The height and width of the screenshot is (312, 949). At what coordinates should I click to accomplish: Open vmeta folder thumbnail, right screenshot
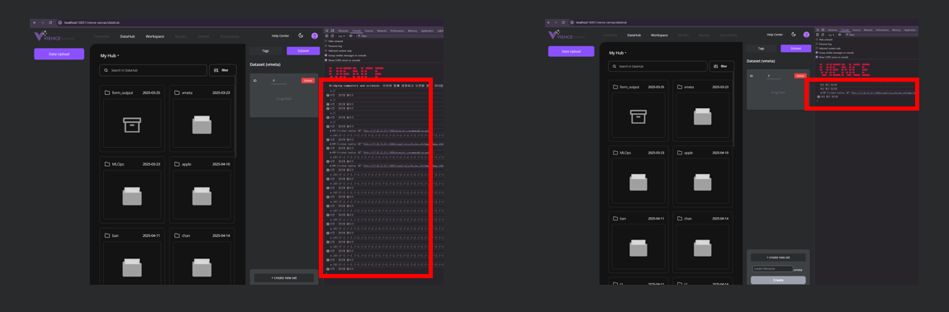coord(703,116)
